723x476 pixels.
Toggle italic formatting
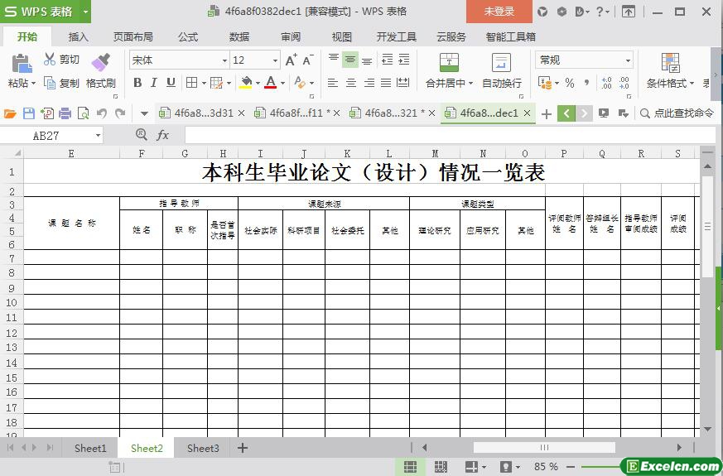[154, 83]
